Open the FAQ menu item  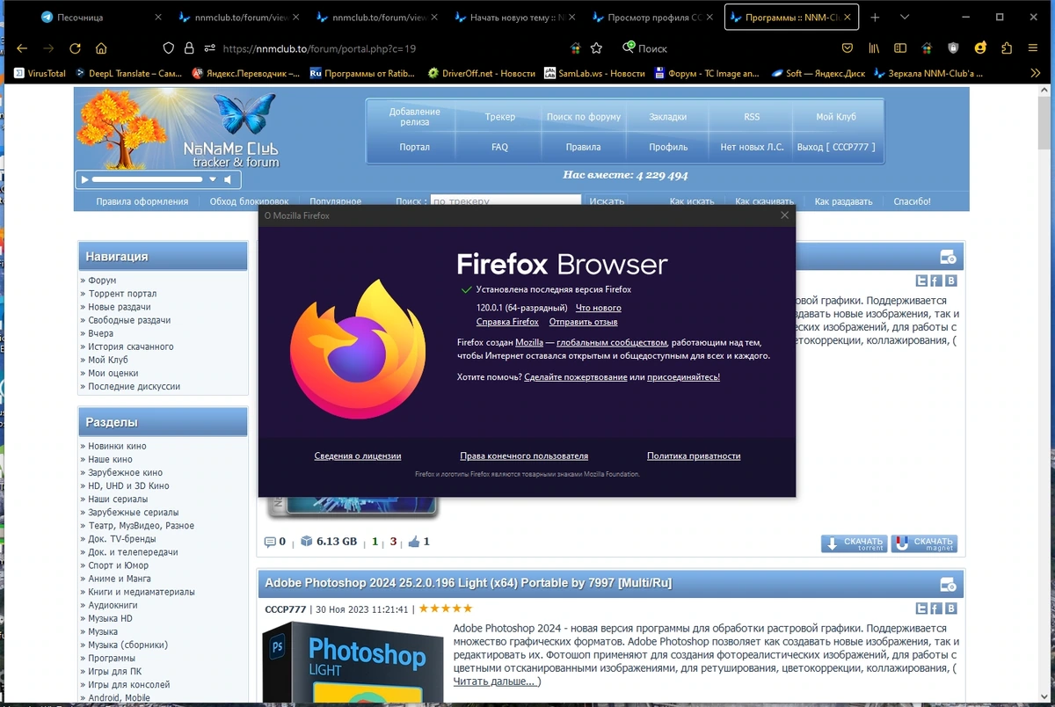(499, 147)
